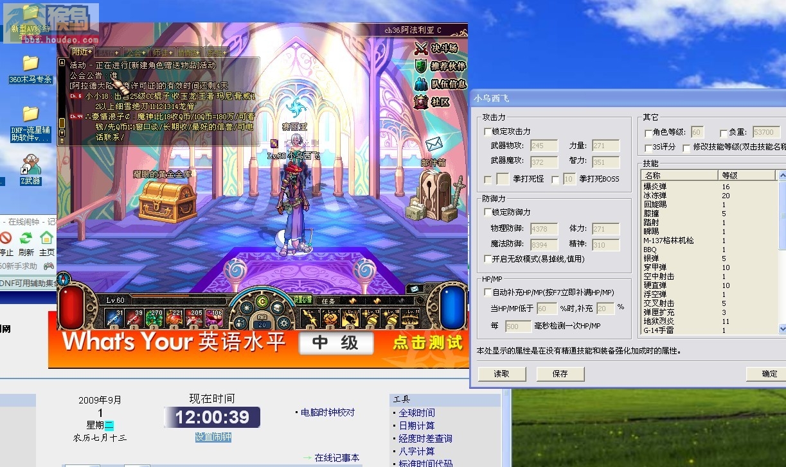Activate the Lv.18 skill in slot G

point(389,317)
